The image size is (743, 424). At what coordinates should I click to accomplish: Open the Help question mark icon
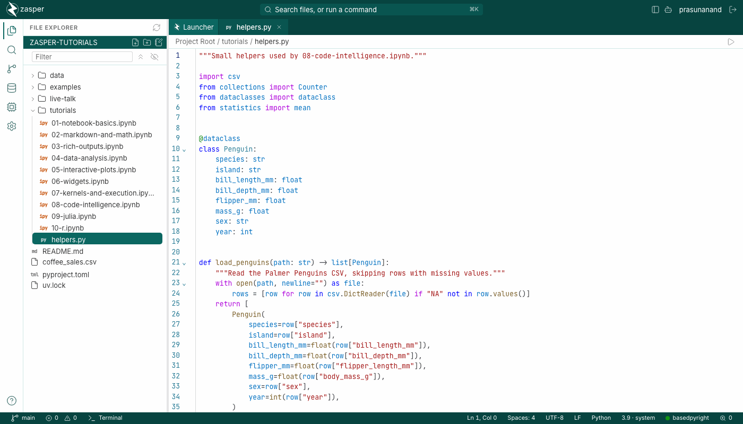[x=12, y=401]
